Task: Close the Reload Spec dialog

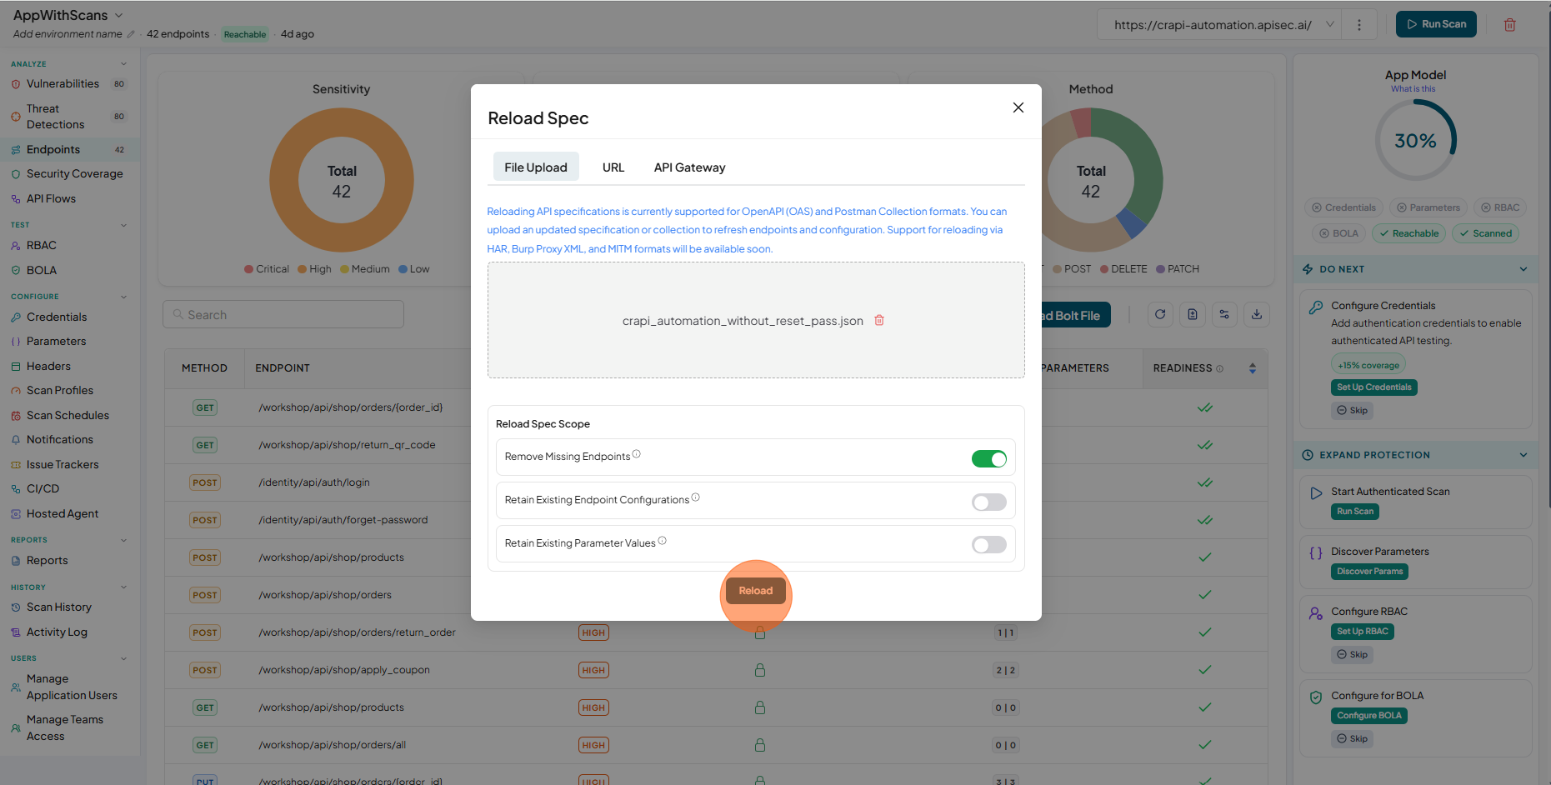Action: [x=1018, y=107]
